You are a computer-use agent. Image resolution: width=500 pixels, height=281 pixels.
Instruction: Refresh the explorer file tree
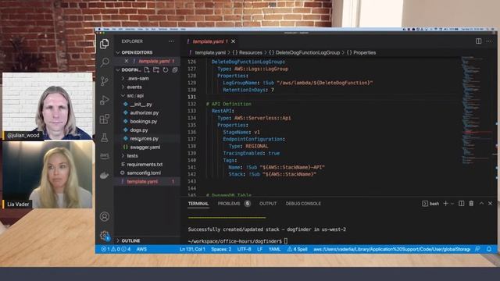click(x=166, y=69)
